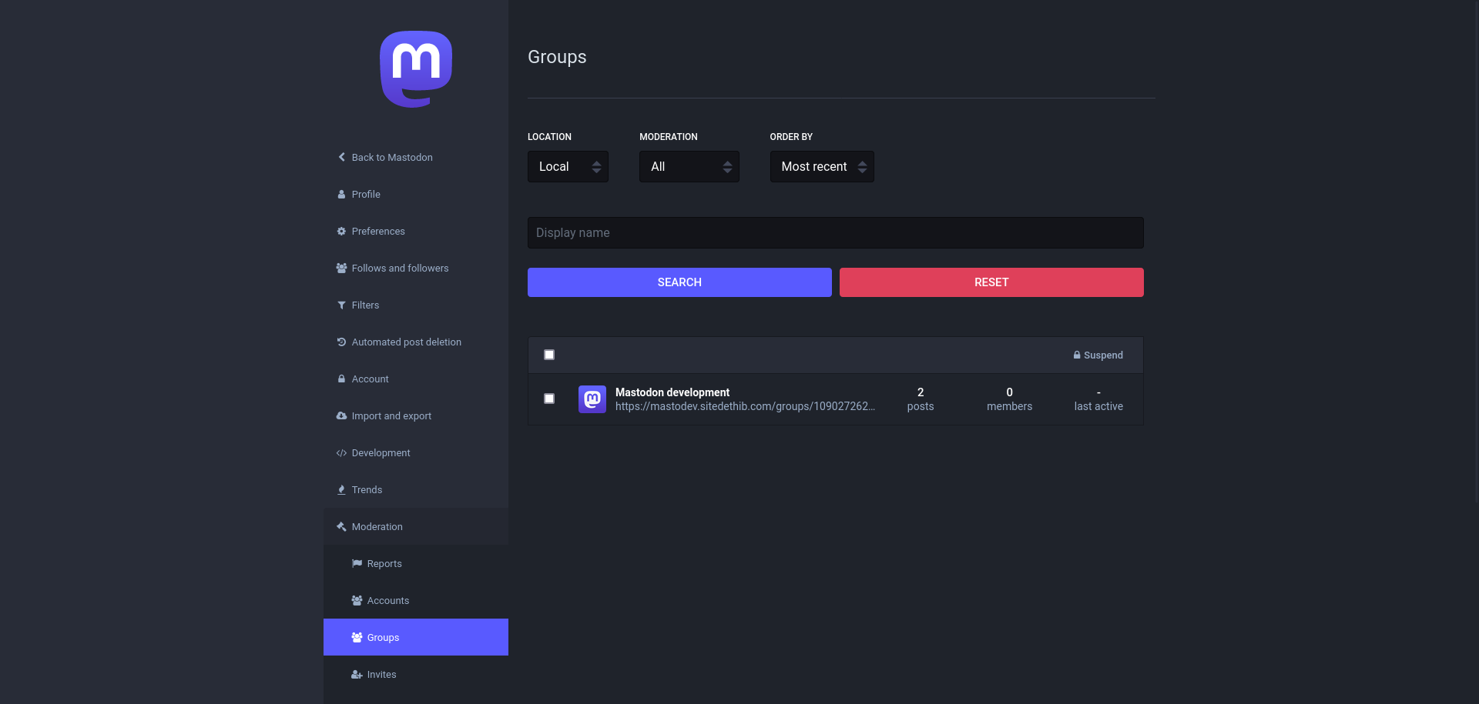Open the Order by dropdown set to Most recent
The height and width of the screenshot is (704, 1479).
[822, 166]
